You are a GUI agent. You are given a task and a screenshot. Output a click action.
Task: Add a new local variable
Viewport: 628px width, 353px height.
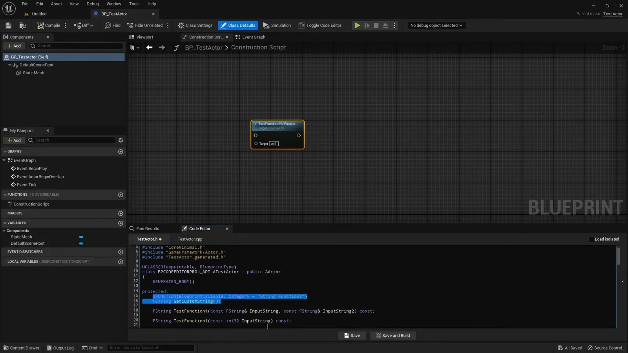click(121, 262)
